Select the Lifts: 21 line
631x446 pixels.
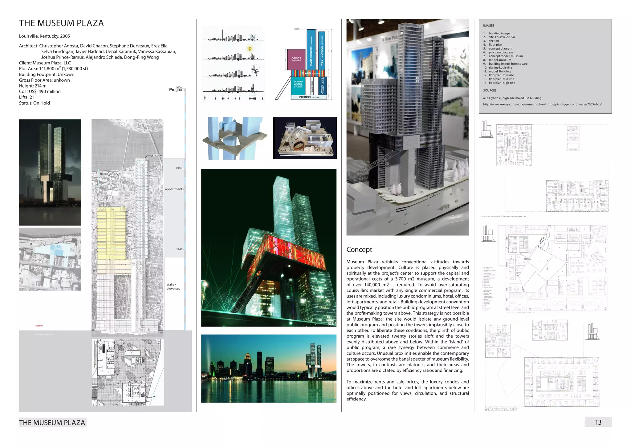tap(26, 97)
